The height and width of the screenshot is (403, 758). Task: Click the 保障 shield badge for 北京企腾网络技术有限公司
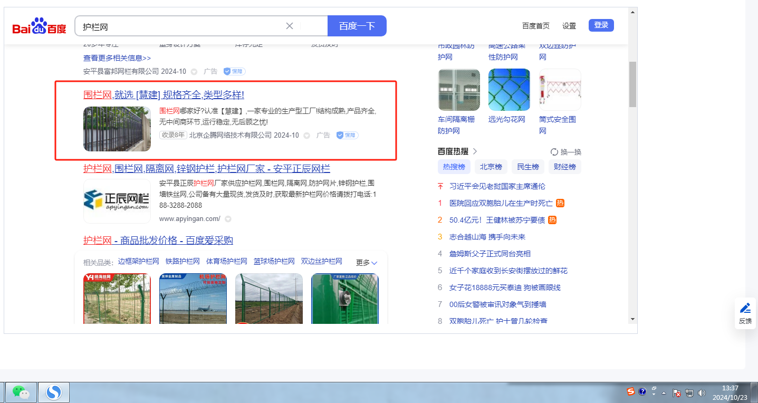click(x=348, y=136)
